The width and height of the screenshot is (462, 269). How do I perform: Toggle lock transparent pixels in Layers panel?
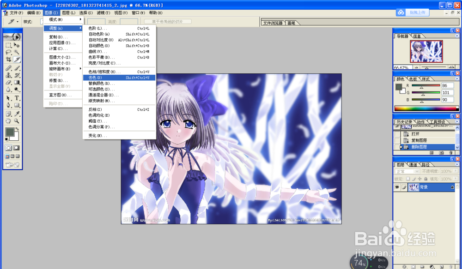408,179
